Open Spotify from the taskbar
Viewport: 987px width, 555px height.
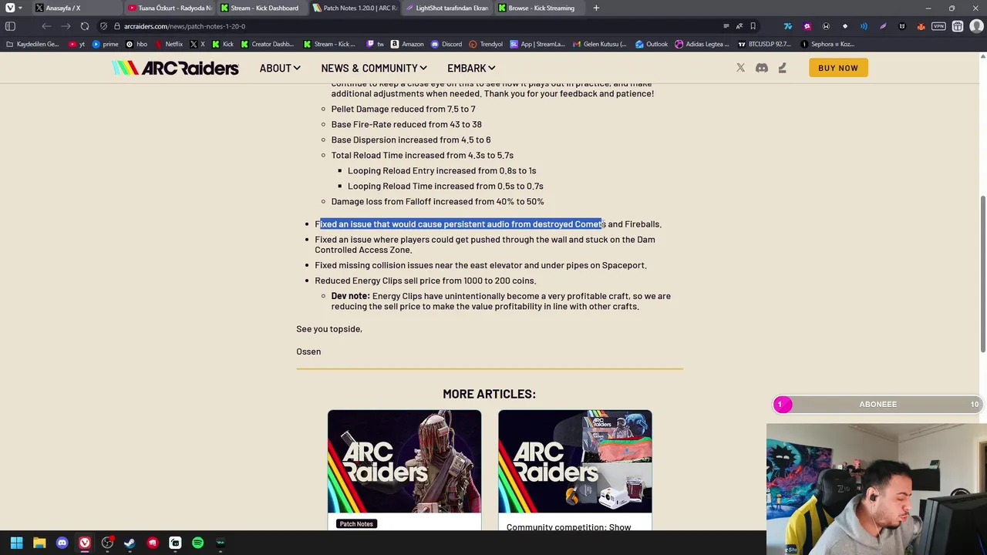click(197, 543)
